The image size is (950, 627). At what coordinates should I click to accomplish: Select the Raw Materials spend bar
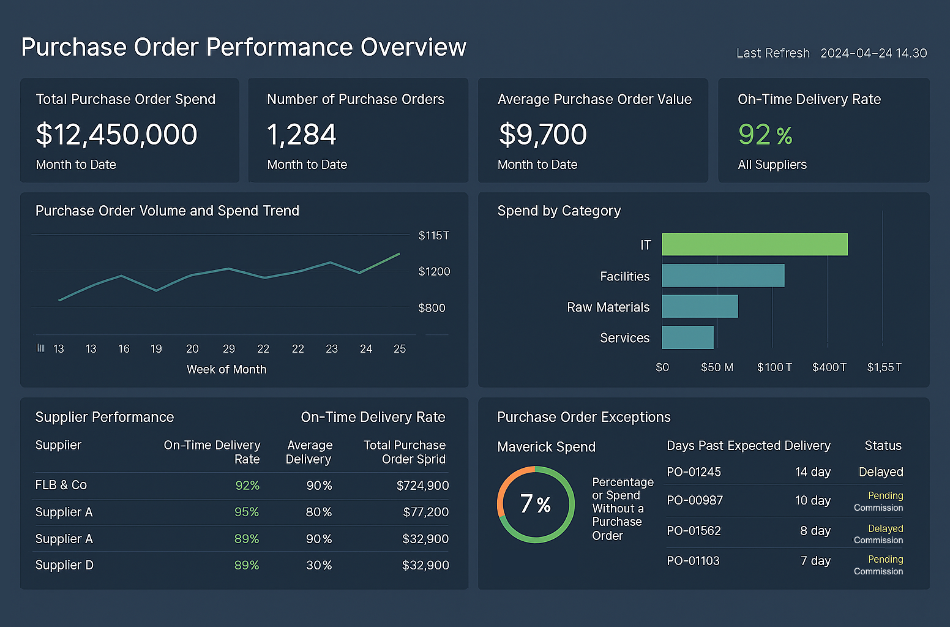[x=700, y=306]
